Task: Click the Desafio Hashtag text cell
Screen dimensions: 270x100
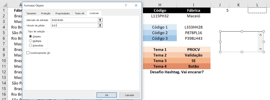Action: pos(177,72)
